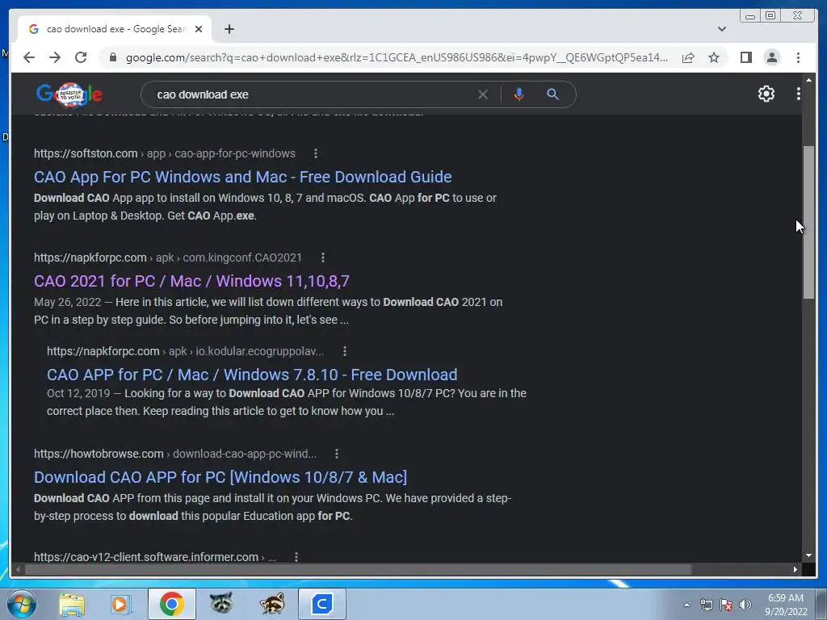Open Action Center flag icon
Viewport: 827px width, 620px height.
pyautogui.click(x=726, y=605)
